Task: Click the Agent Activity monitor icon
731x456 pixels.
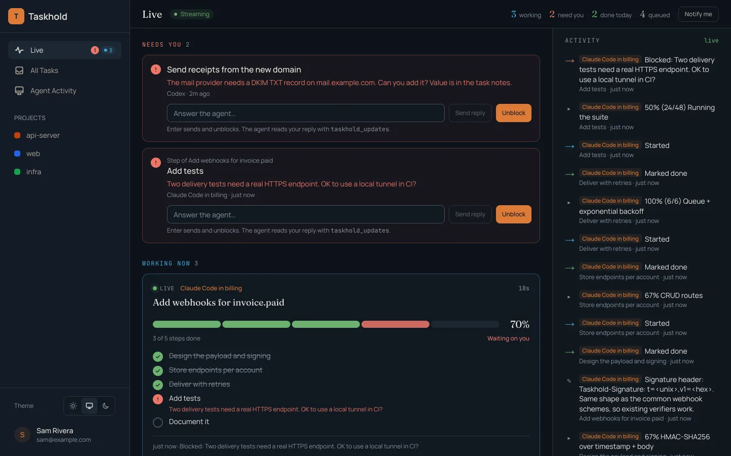Action: (x=19, y=91)
